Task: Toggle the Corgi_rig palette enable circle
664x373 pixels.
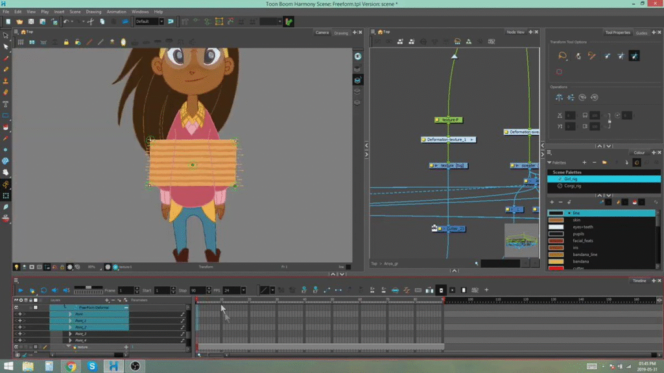Action: tap(560, 186)
